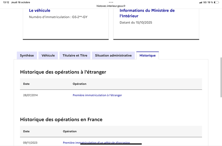Click the Informations du Ministère de l'Intérieur heading

(147, 13)
